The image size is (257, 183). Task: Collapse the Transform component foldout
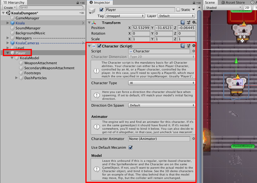click(89, 23)
